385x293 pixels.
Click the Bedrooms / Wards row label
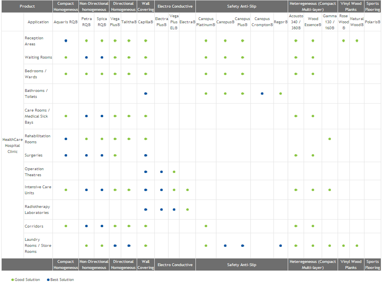pos(36,74)
